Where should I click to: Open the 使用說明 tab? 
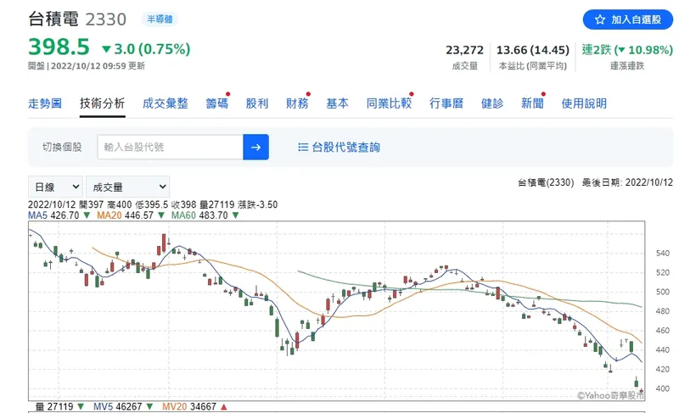(x=584, y=103)
